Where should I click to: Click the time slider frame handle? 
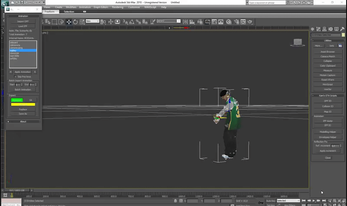(17, 190)
